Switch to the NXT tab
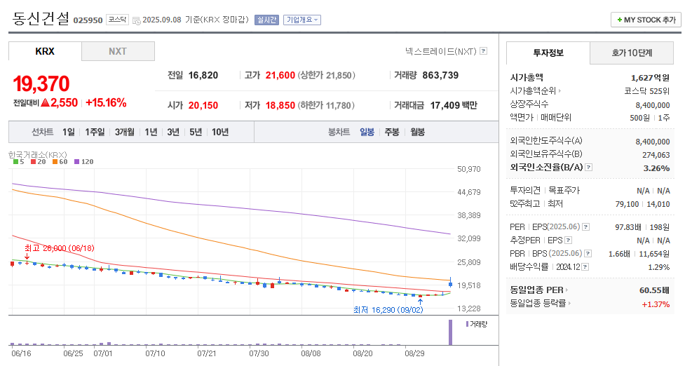Screen dimensions: 685x366 118,51
